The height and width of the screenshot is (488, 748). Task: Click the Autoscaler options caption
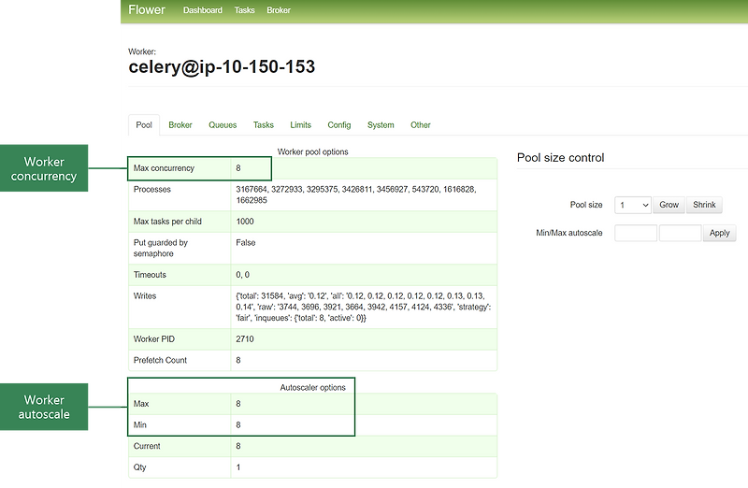313,387
